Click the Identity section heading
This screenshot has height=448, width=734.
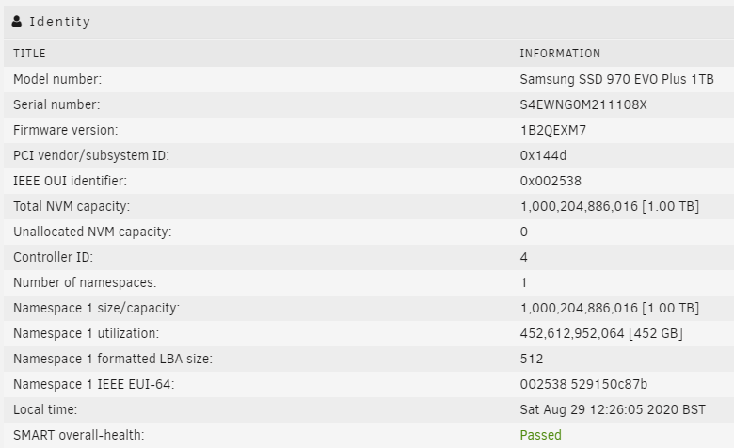click(x=60, y=22)
